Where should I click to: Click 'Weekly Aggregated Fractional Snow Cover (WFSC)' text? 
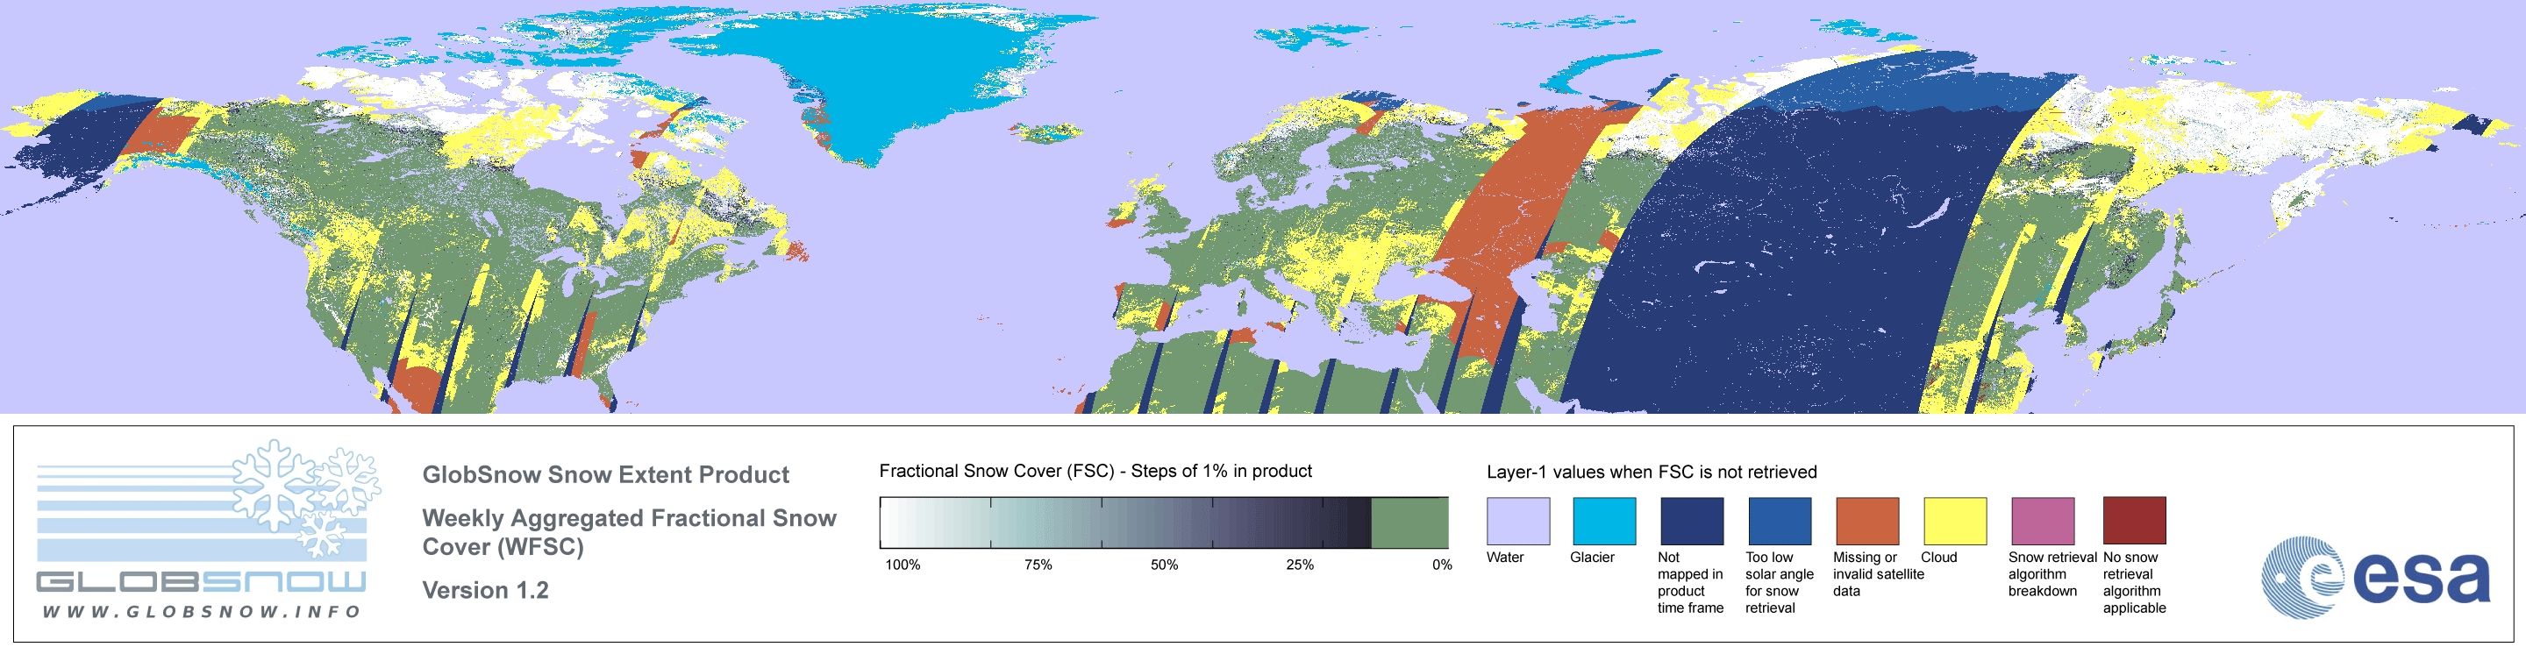click(x=629, y=531)
